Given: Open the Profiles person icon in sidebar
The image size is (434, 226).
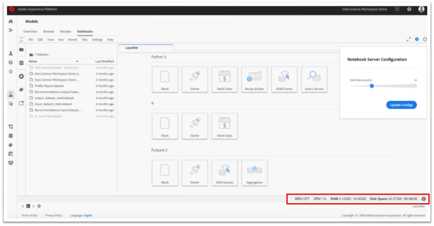Looking at the screenshot, I should 11,53.
